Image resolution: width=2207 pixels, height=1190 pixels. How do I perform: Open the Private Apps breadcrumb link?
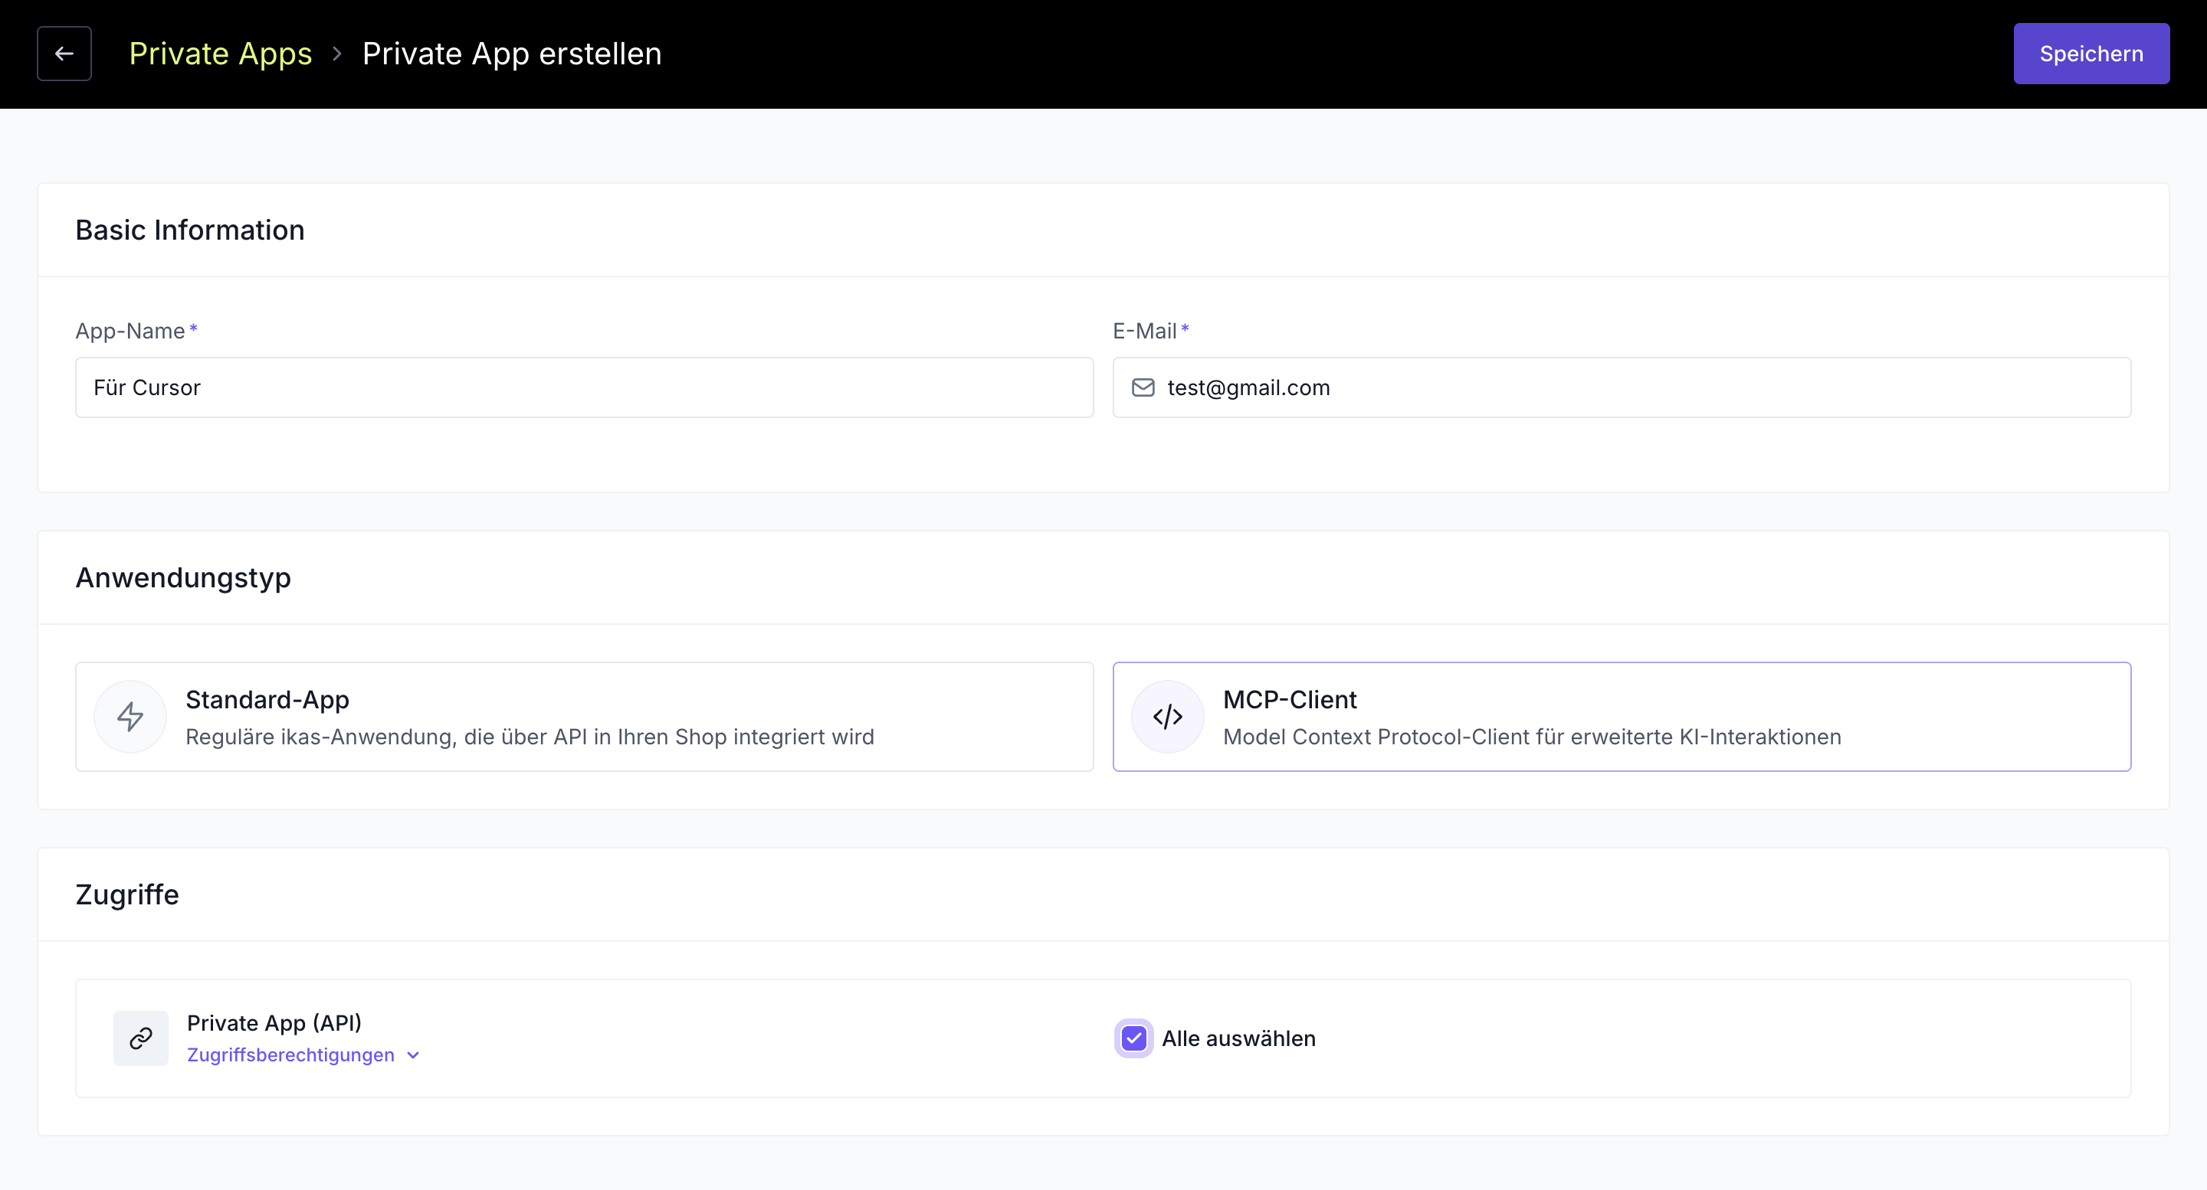pyautogui.click(x=220, y=54)
